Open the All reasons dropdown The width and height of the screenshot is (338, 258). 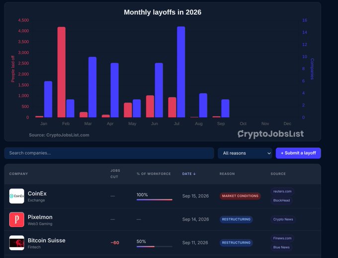pyautogui.click(x=245, y=153)
